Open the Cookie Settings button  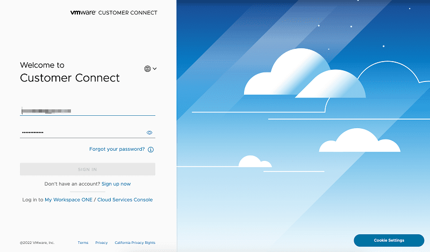pyautogui.click(x=389, y=240)
